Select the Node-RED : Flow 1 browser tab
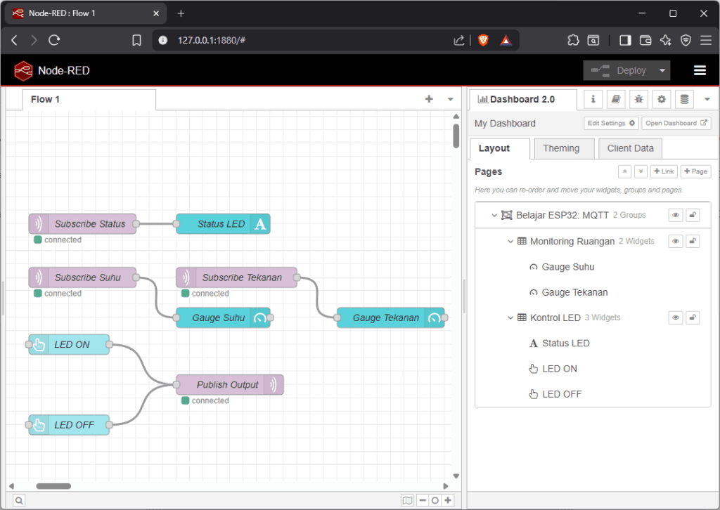Image resolution: width=720 pixels, height=510 pixels. click(x=85, y=13)
